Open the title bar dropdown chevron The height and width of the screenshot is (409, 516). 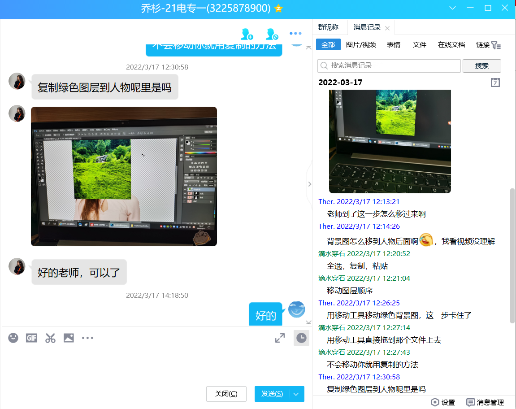coord(452,8)
